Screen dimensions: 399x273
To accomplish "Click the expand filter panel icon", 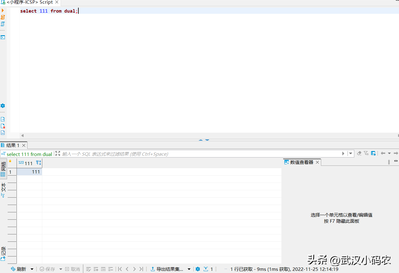I will click(58, 154).
